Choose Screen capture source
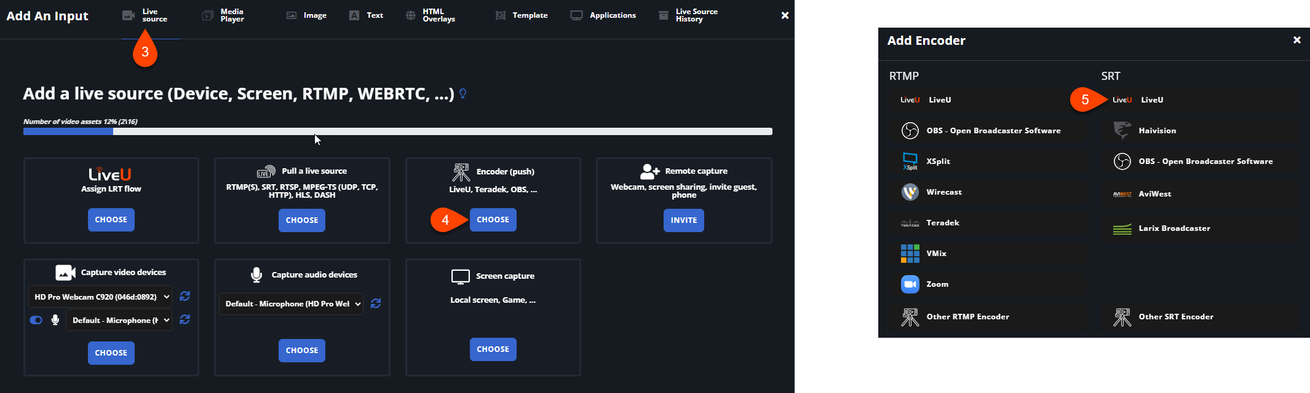Image resolution: width=1310 pixels, height=393 pixels. point(493,349)
